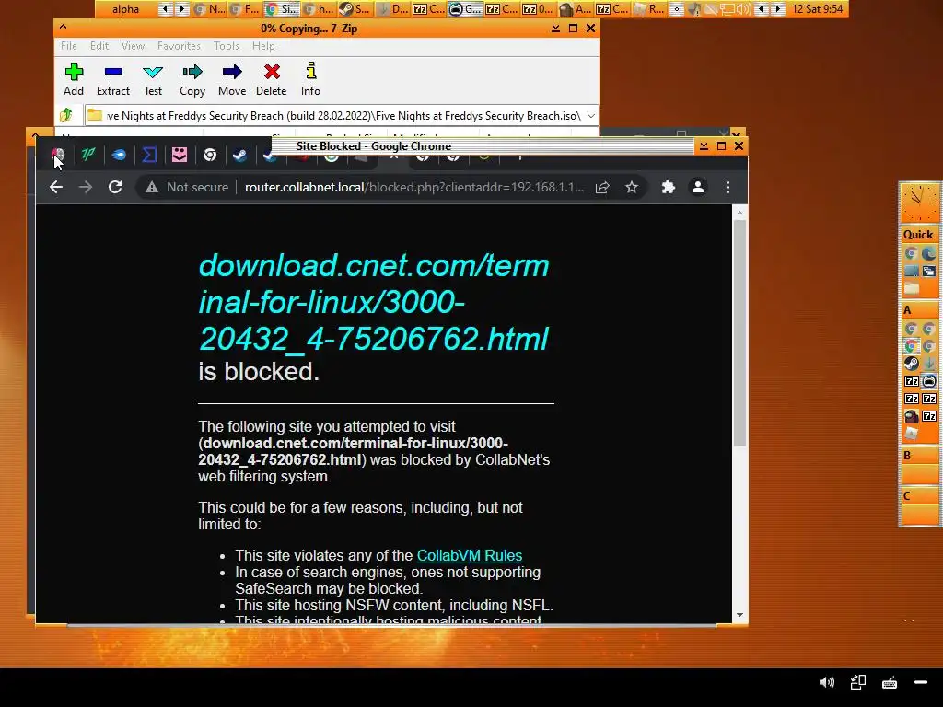
Task: Go up one folder level in 7-Zip
Action: point(66,115)
